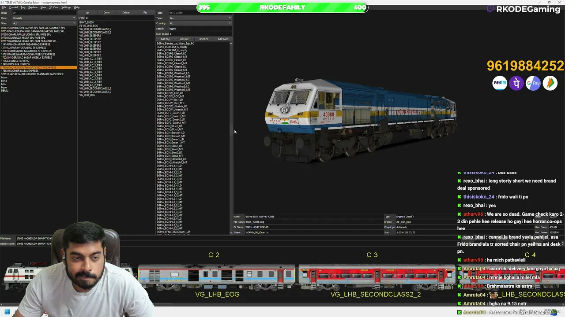
Task: Expand the Type dropdown set to ALL
Action: point(200,18)
